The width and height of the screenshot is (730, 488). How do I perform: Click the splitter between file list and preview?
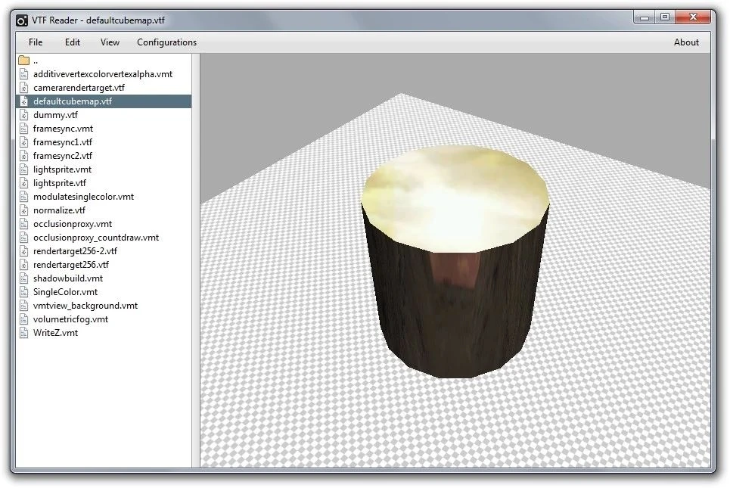196,260
